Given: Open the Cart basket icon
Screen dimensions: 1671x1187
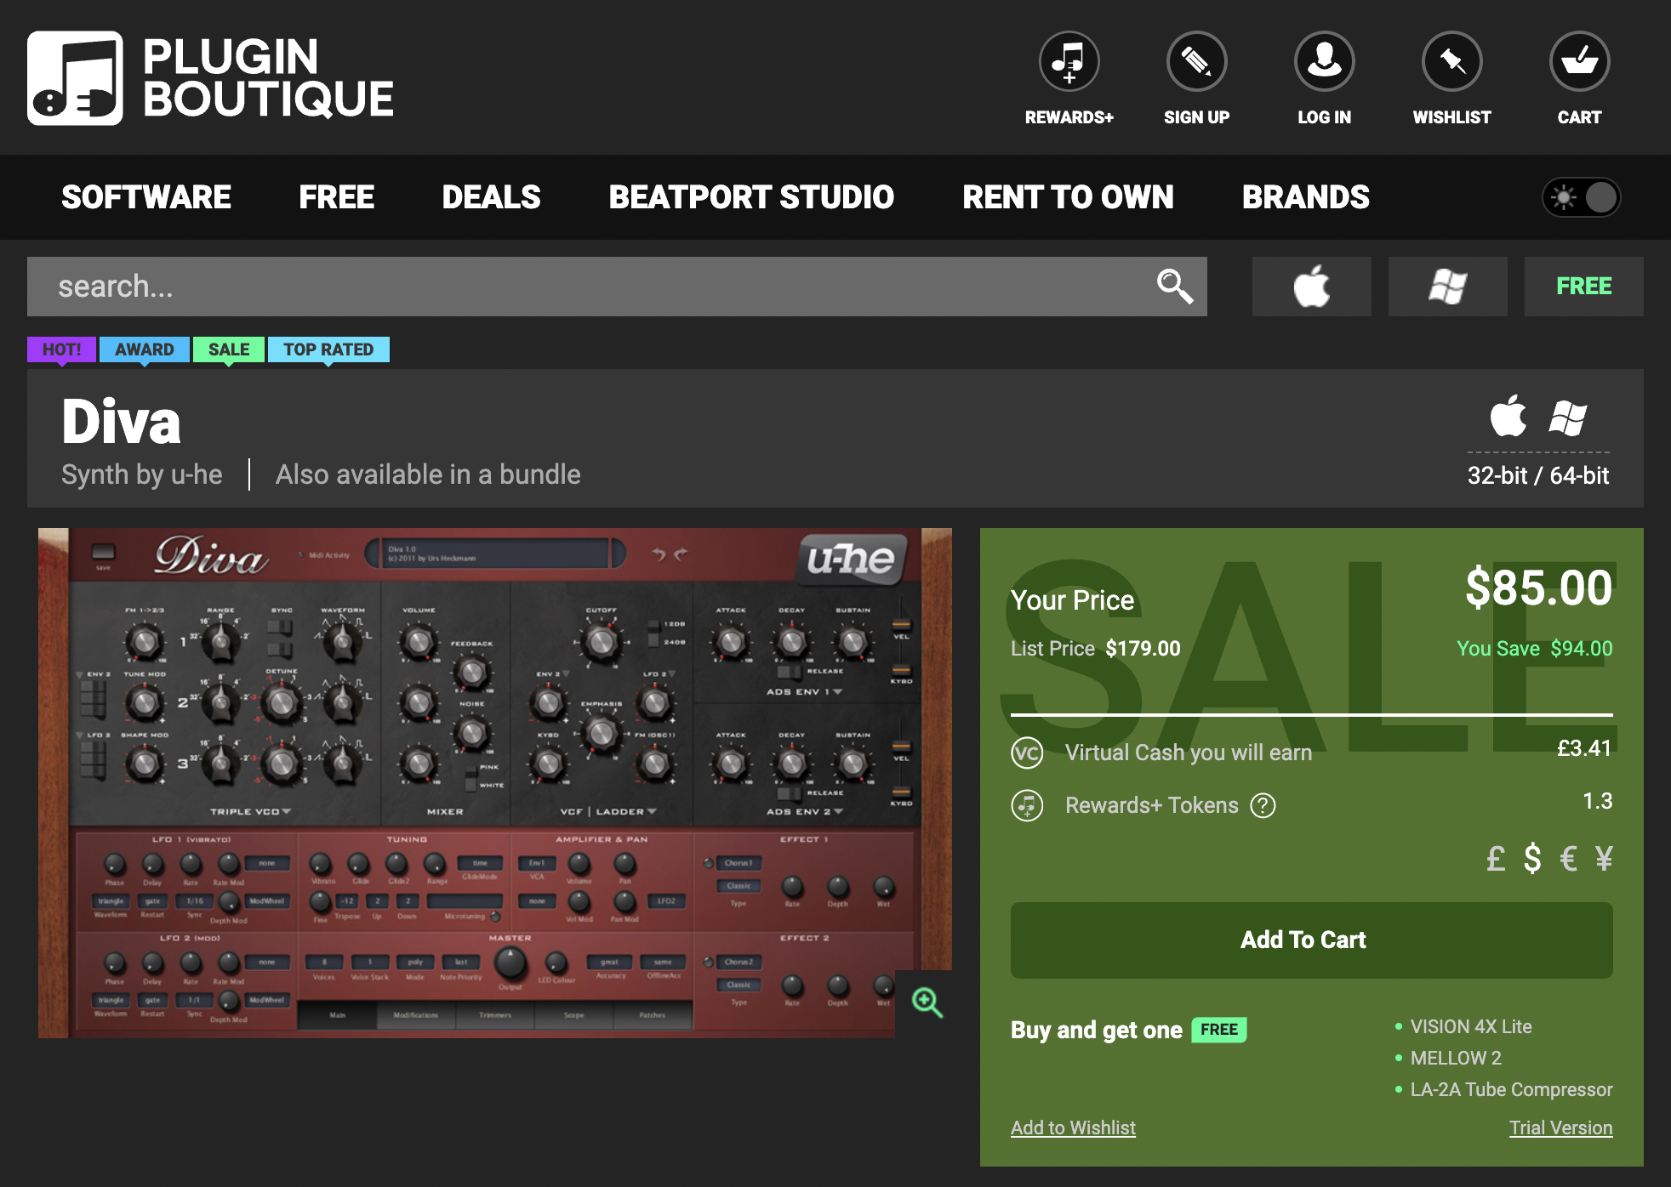Looking at the screenshot, I should (1579, 61).
